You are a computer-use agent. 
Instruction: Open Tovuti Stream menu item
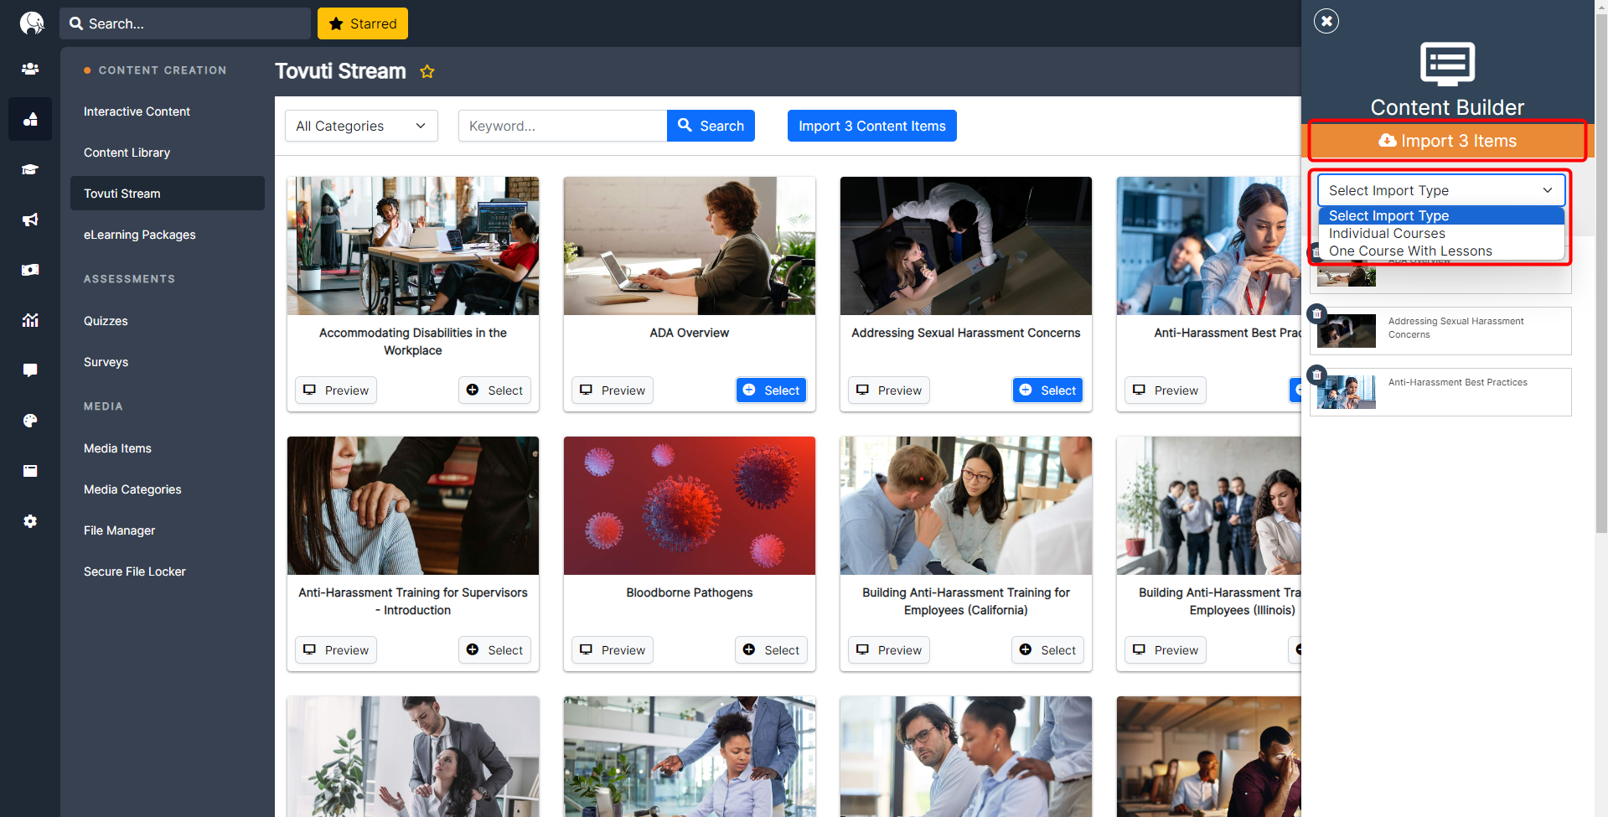[x=168, y=194]
